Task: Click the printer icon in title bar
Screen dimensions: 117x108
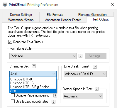Action: click(x=5, y=4)
